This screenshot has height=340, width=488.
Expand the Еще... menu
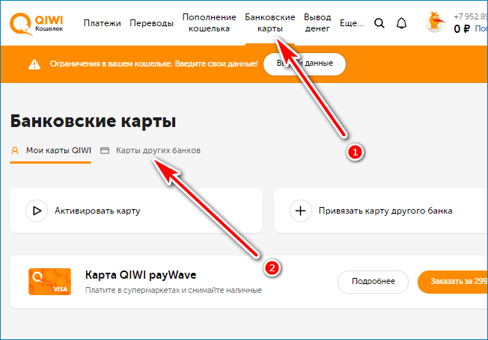(x=352, y=23)
